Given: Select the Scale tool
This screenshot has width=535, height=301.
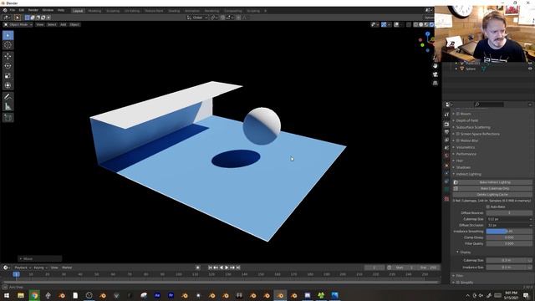Looking at the screenshot, I should pyautogui.click(x=8, y=76).
